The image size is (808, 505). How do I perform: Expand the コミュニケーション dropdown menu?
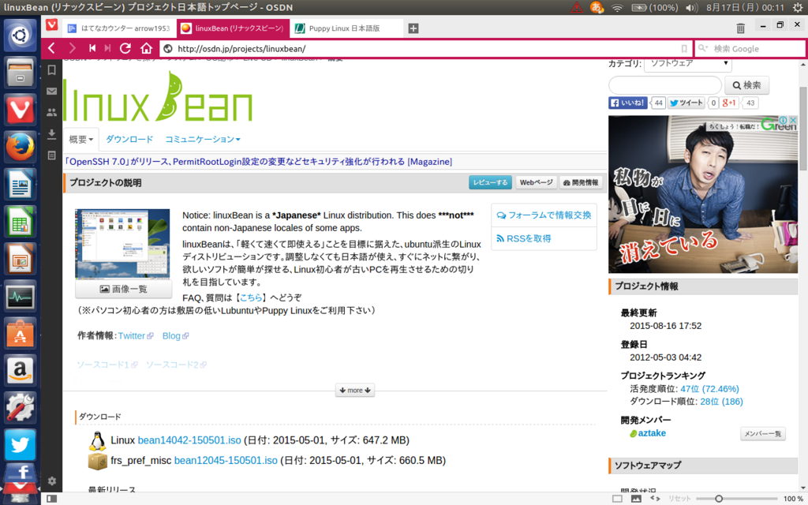[x=203, y=139]
